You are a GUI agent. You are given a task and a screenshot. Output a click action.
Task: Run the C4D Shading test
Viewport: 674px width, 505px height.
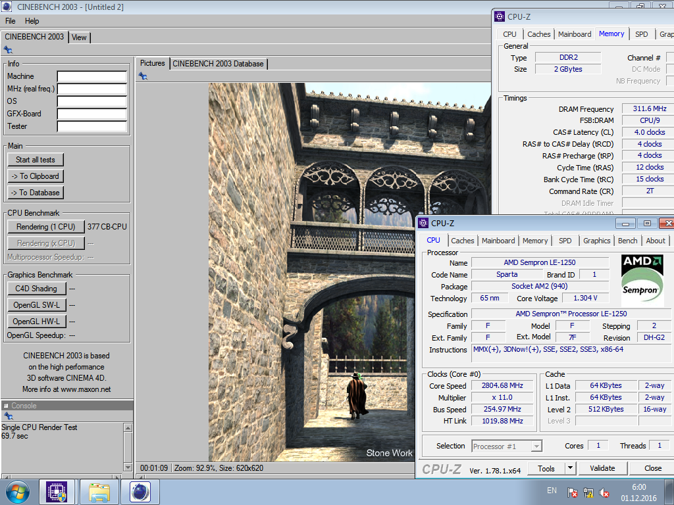[37, 289]
